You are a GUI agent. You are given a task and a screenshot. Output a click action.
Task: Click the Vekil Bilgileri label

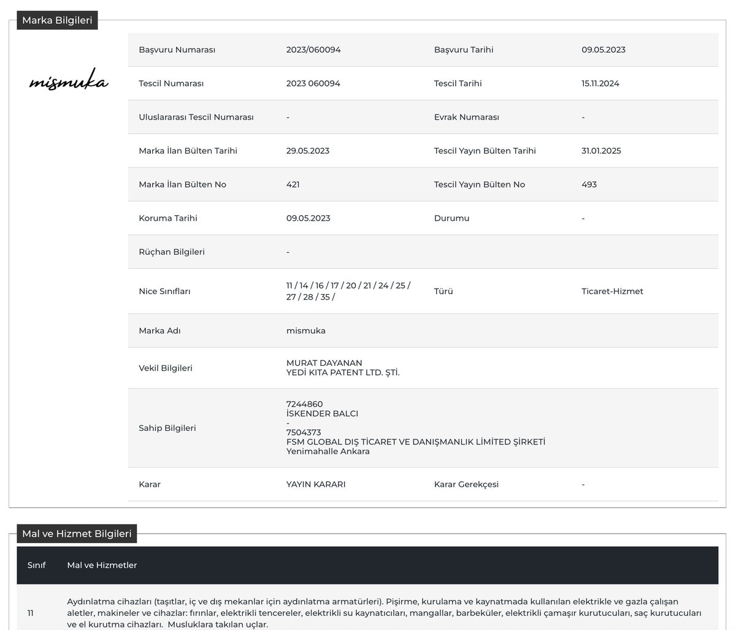pos(166,368)
